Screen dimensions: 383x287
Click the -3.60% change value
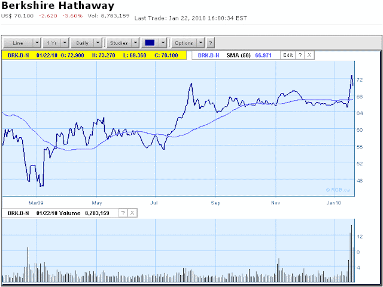click(x=72, y=16)
